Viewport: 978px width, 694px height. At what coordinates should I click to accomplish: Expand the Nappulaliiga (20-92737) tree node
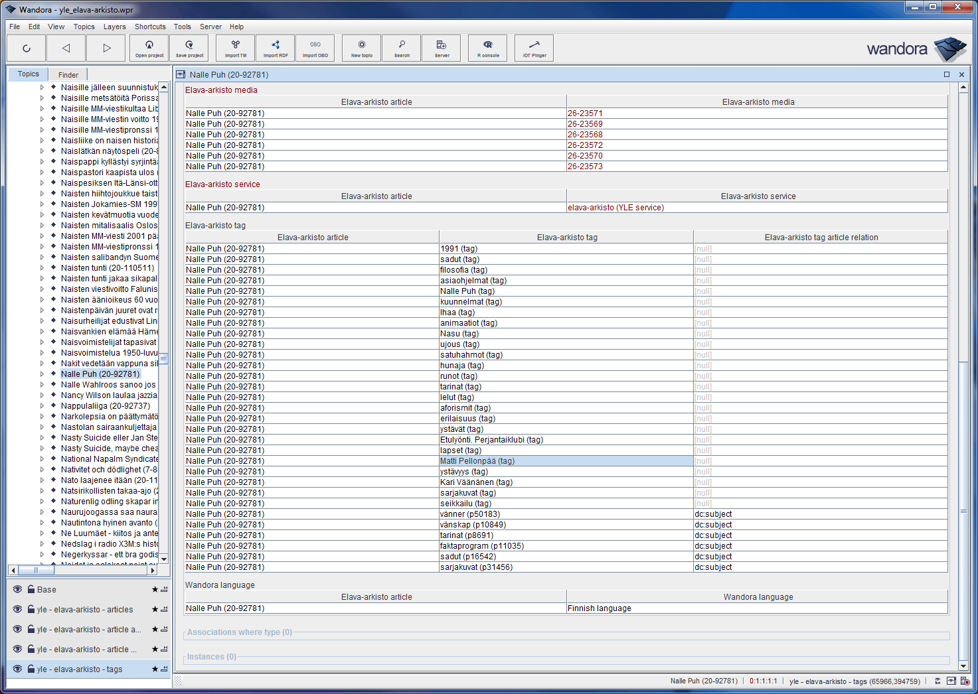click(42, 406)
